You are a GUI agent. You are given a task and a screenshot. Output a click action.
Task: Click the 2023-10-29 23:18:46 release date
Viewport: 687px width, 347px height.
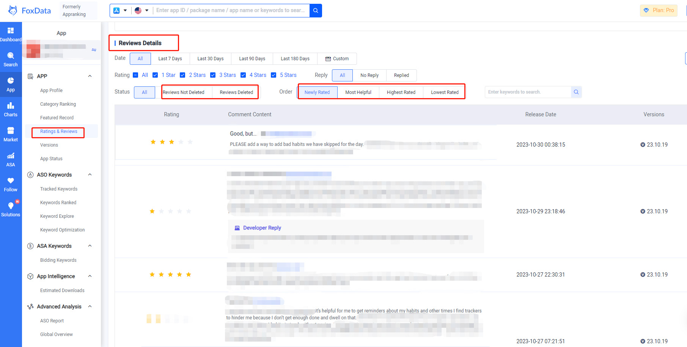point(541,211)
